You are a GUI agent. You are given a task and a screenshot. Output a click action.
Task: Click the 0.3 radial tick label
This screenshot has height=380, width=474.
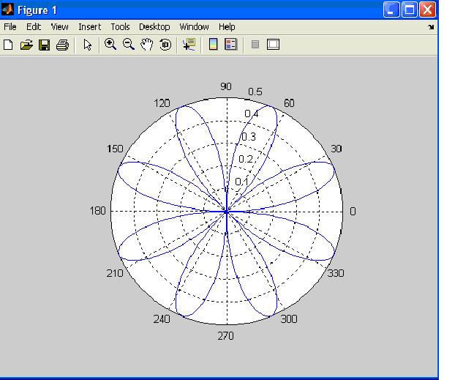(249, 137)
